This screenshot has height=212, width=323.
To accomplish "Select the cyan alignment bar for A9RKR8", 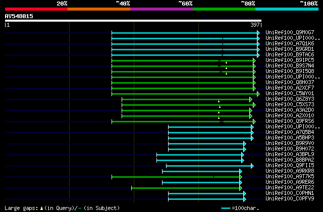I will point(202,172).
